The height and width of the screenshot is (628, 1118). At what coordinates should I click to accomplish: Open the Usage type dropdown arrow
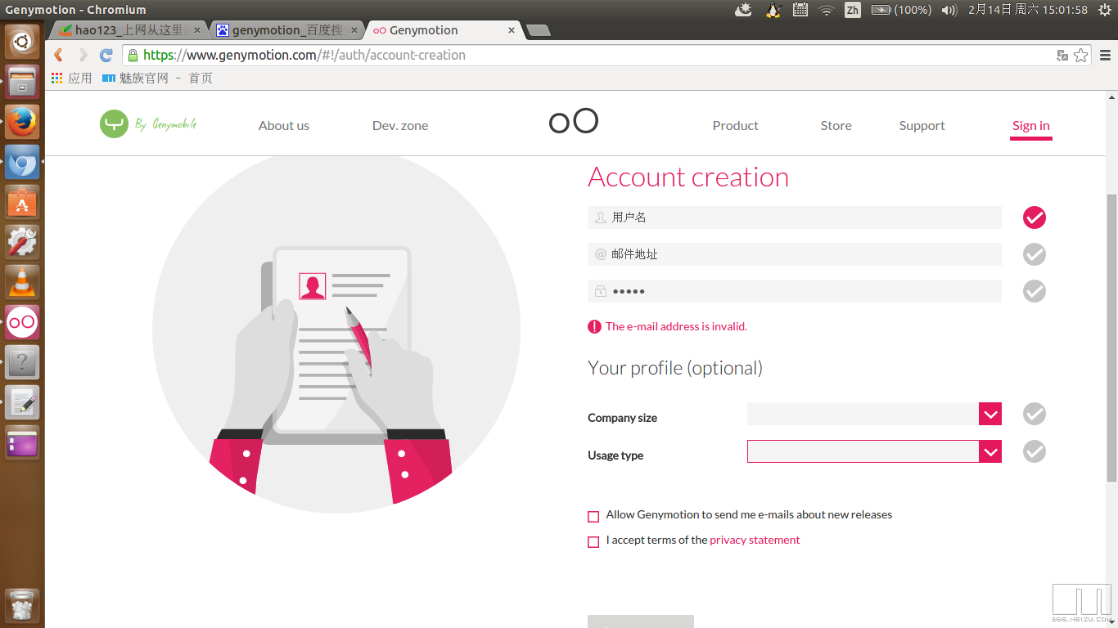pos(990,451)
